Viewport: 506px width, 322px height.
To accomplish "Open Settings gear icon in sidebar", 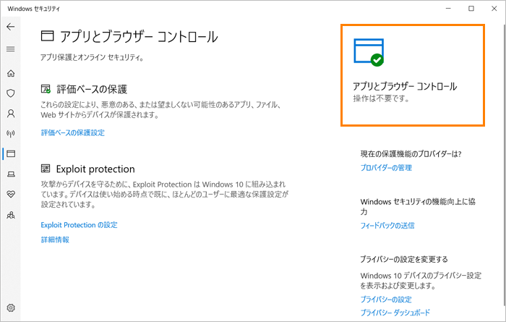I will pos(11,308).
